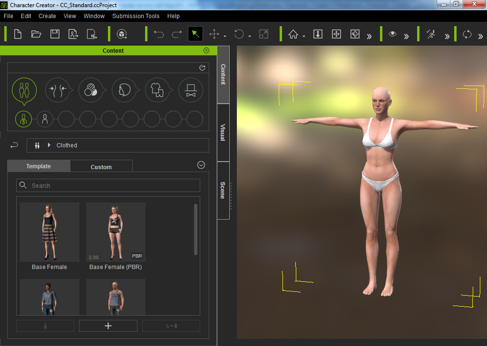Expand the Clothed folder path arrow
The width and height of the screenshot is (487, 346).
tap(49, 145)
